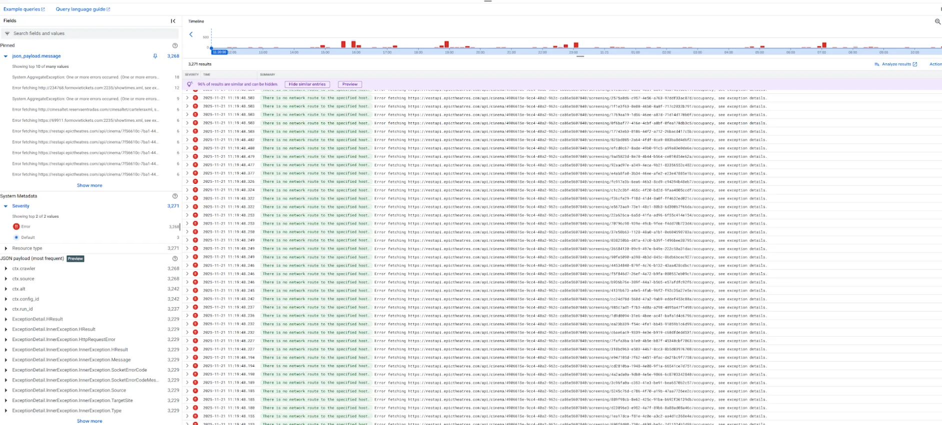Open the Actions menu
Viewport: 942px width, 425px height.
click(935, 64)
